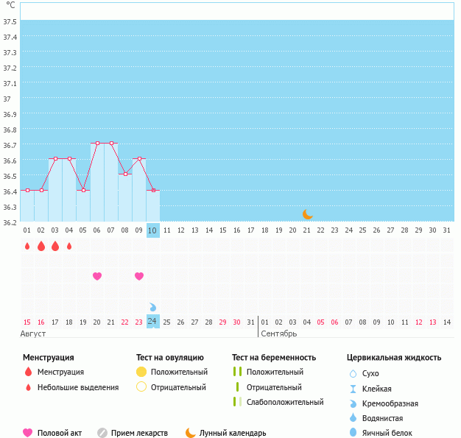
Task: Click the 36.6 temperature point on day 03
Action: (55, 158)
